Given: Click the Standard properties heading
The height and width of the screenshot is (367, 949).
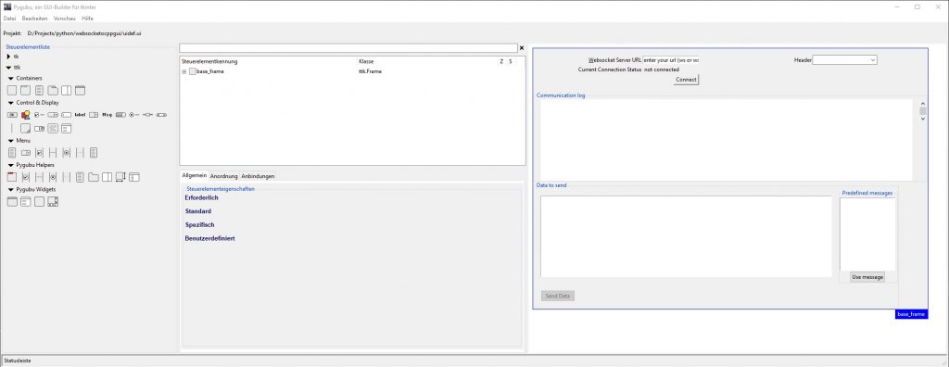Looking at the screenshot, I should pyautogui.click(x=198, y=211).
